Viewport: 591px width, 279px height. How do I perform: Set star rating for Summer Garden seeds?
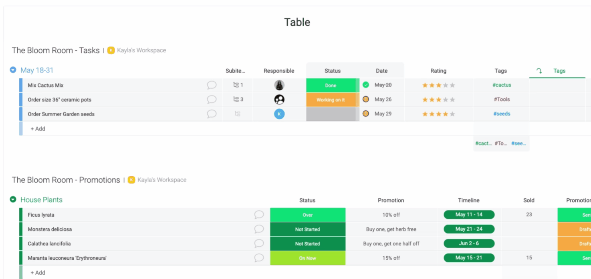438,114
